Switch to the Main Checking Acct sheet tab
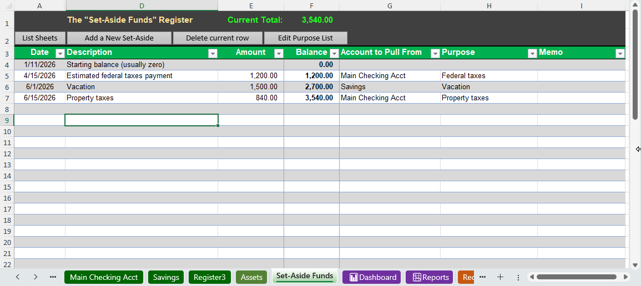This screenshot has width=641, height=286. (x=104, y=277)
